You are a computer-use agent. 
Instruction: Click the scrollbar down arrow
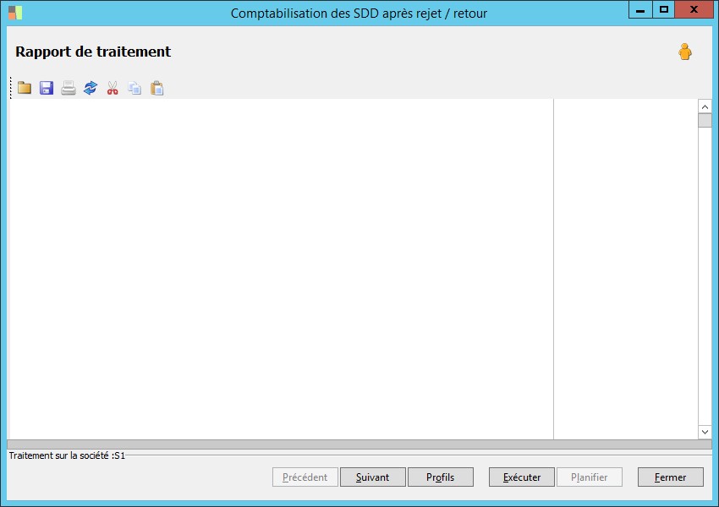point(705,432)
